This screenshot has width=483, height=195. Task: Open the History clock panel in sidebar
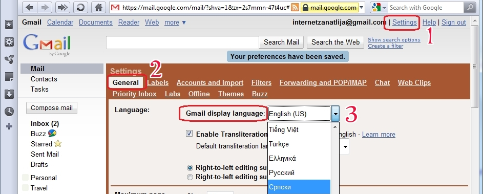click(9, 112)
